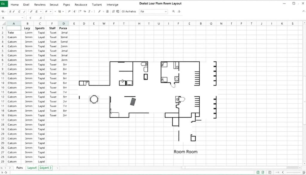Select empty cell A1

click(x=14, y=28)
